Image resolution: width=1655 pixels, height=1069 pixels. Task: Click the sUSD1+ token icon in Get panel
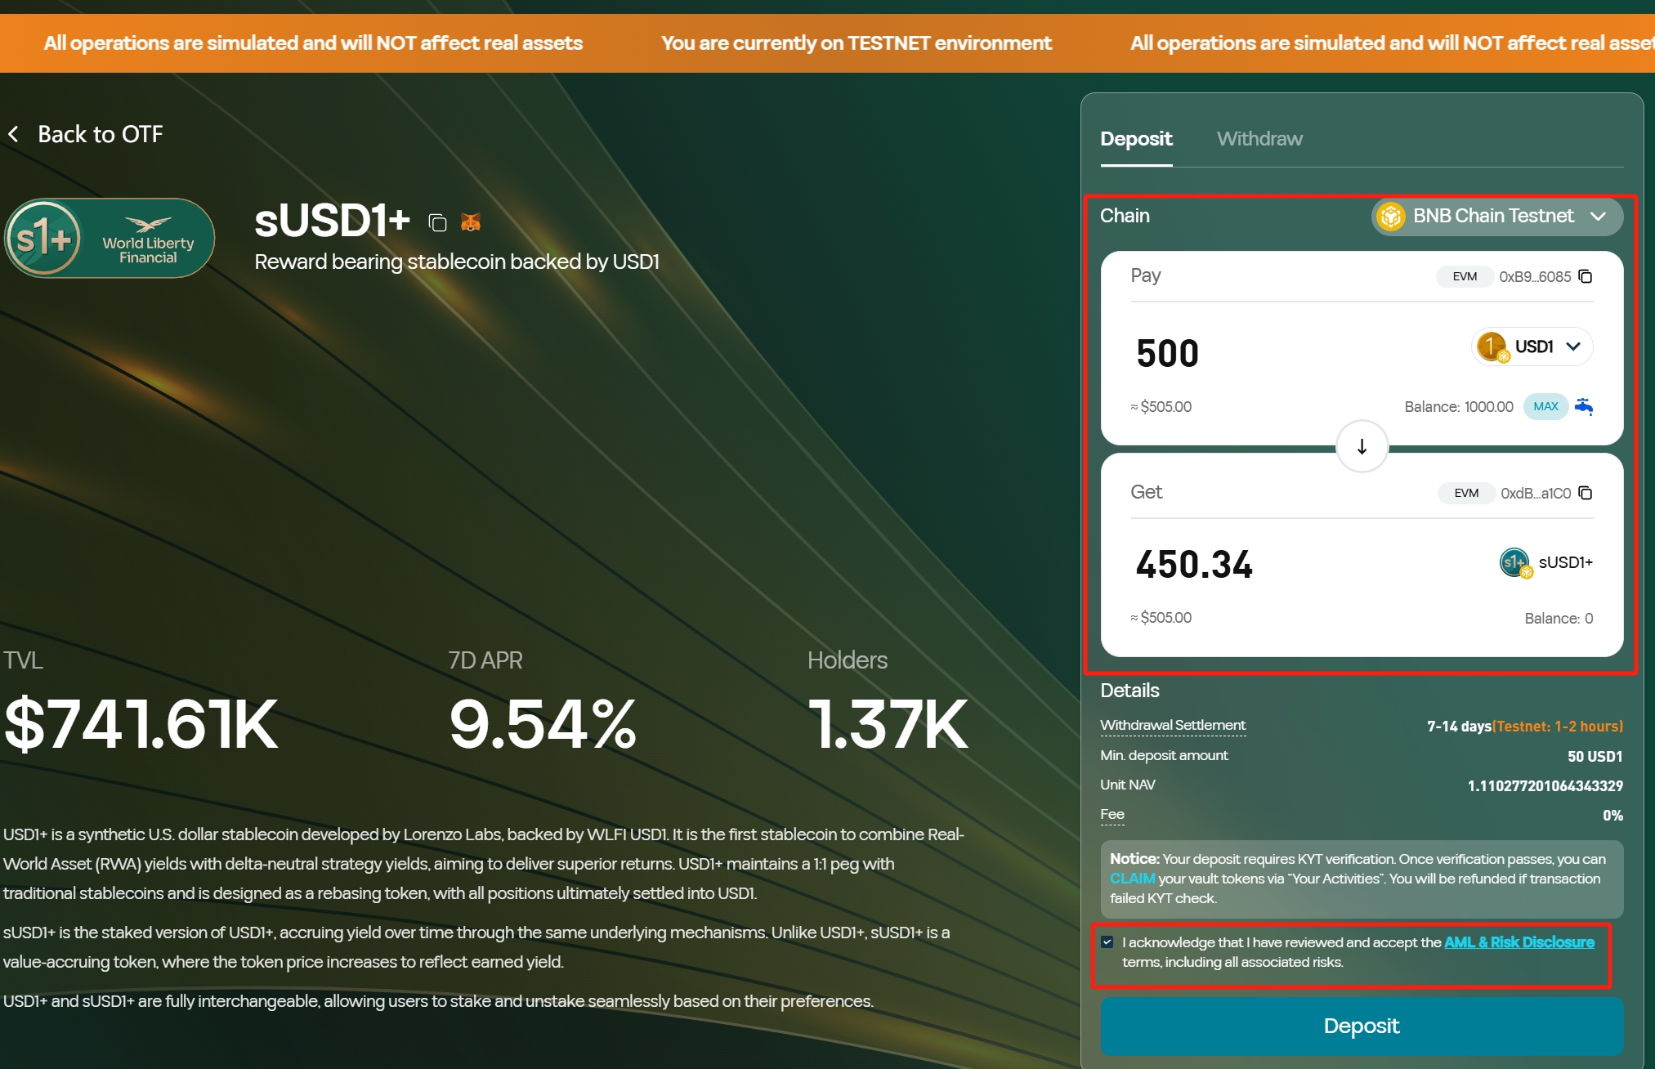point(1515,562)
